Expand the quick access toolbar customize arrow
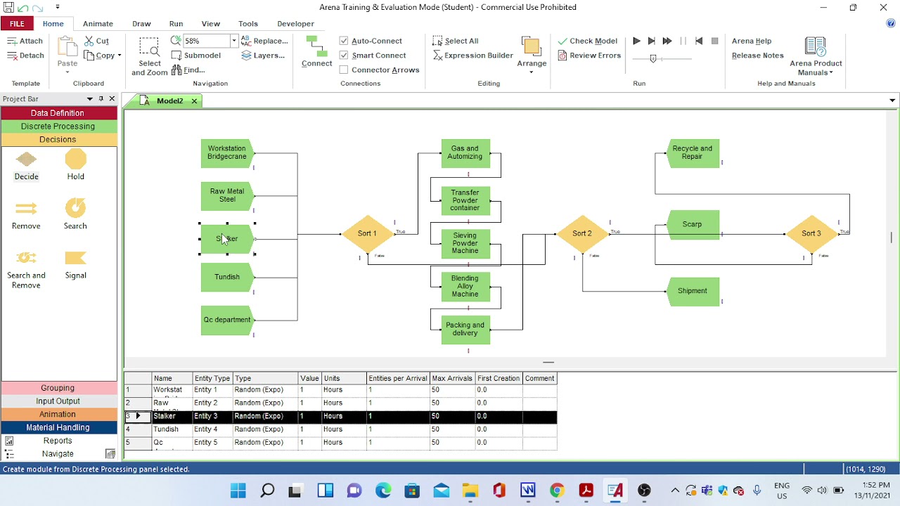Viewport: 900px width, 506px height. [58, 7]
